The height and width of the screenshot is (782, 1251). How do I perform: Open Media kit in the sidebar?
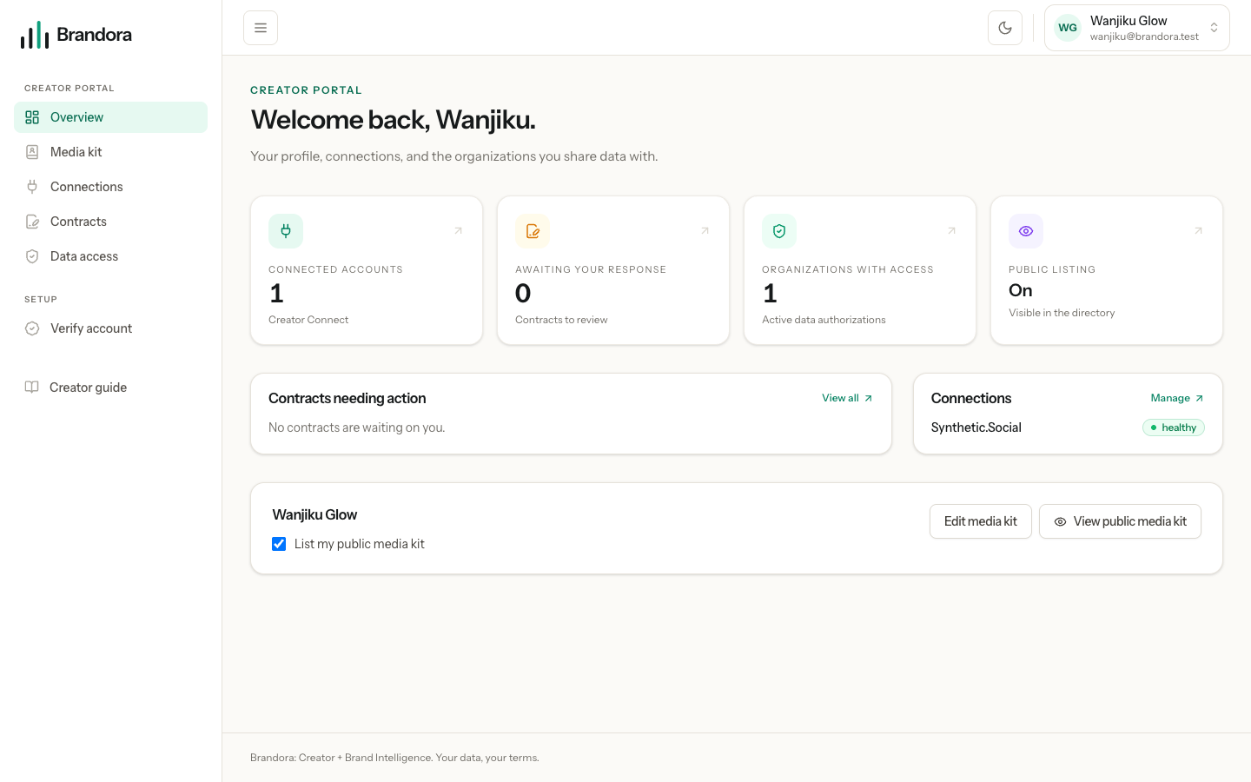[110, 152]
